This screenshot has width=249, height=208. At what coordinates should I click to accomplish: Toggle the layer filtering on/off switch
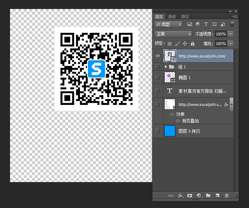[x=232, y=24]
